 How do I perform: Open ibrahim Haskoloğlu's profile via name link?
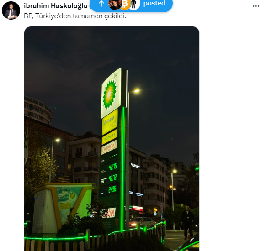56,6
